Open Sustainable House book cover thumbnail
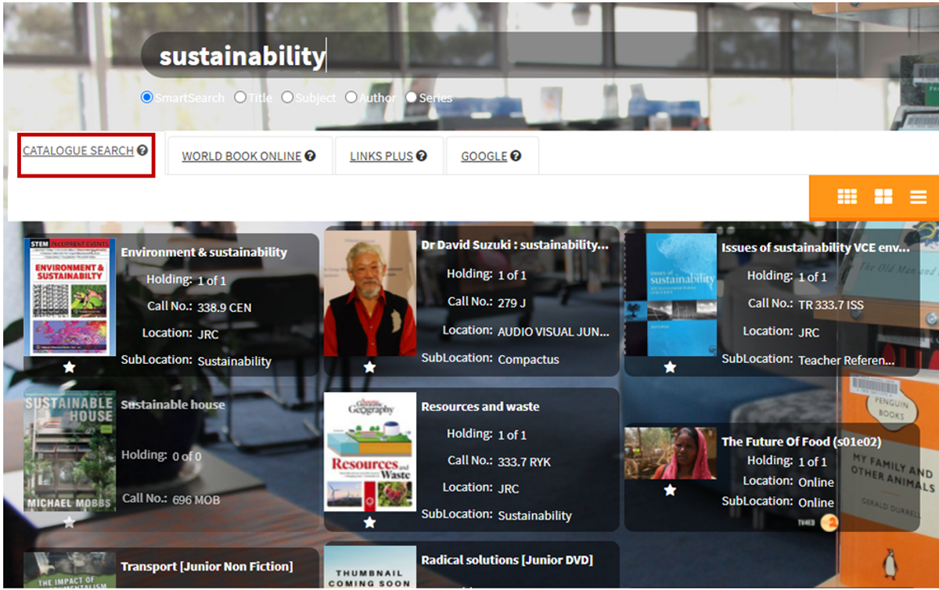 coord(70,451)
